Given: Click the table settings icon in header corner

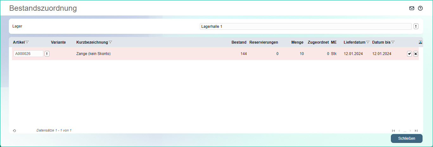Looking at the screenshot, I should 420,42.
